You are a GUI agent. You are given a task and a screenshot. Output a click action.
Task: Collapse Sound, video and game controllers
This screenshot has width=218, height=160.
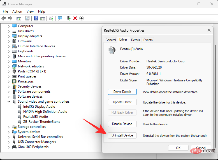click(x=9, y=102)
